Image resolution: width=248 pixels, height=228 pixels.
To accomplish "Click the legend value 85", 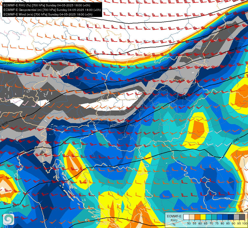I will click(x=228, y=223).
